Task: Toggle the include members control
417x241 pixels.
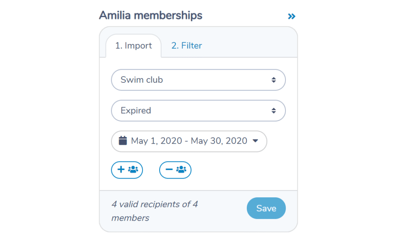Action: pyautogui.click(x=127, y=170)
